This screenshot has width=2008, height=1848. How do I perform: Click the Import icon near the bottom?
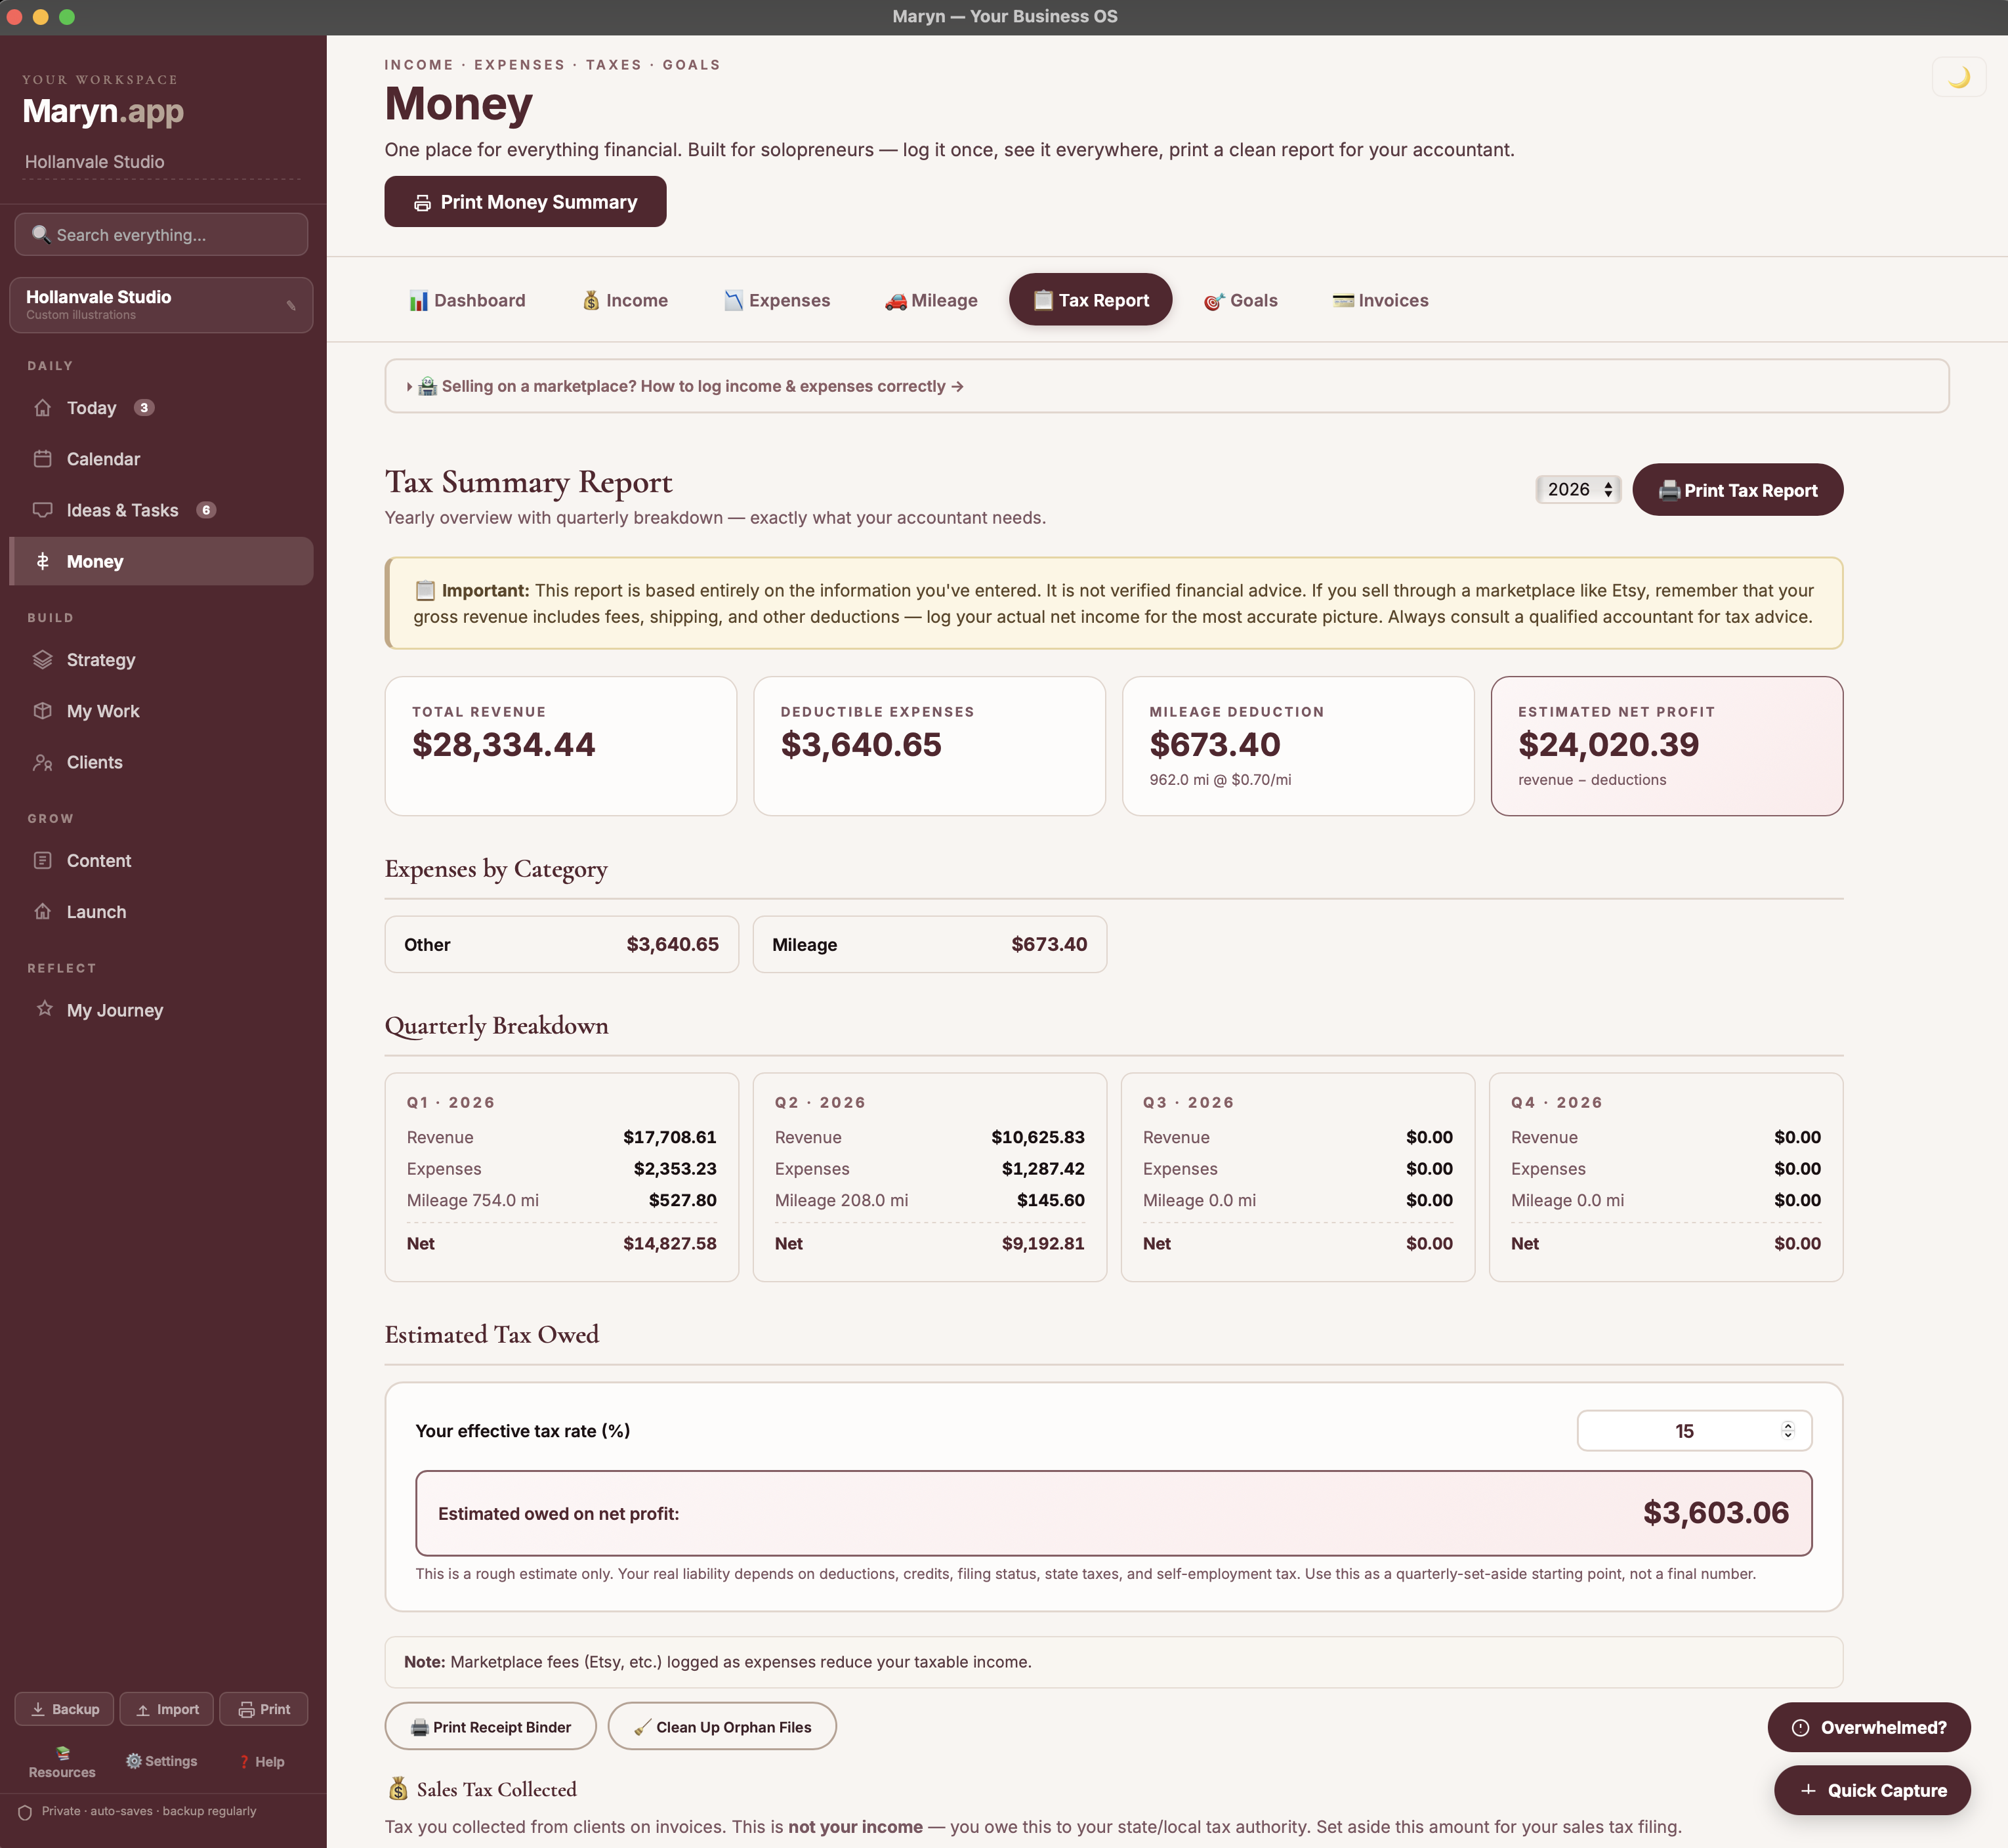pos(166,1709)
